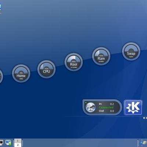The width and height of the screenshot is (147, 147).
Task: Select the Ram usage gauge widget
Action: 101,56
